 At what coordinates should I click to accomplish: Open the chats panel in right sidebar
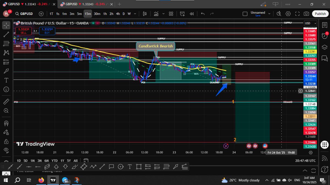point(324,58)
